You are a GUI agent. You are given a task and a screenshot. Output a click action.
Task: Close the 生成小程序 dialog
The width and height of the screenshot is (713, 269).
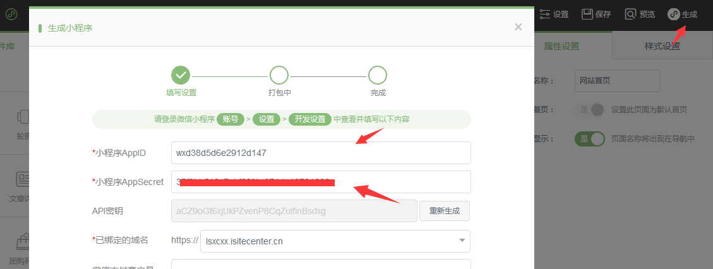click(518, 27)
